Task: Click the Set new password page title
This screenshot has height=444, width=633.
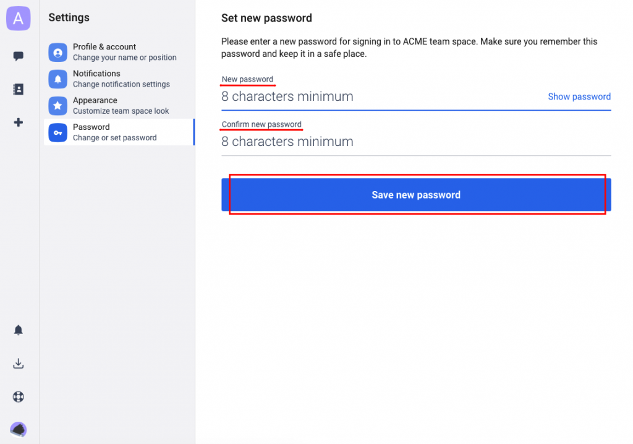Action: tap(266, 18)
